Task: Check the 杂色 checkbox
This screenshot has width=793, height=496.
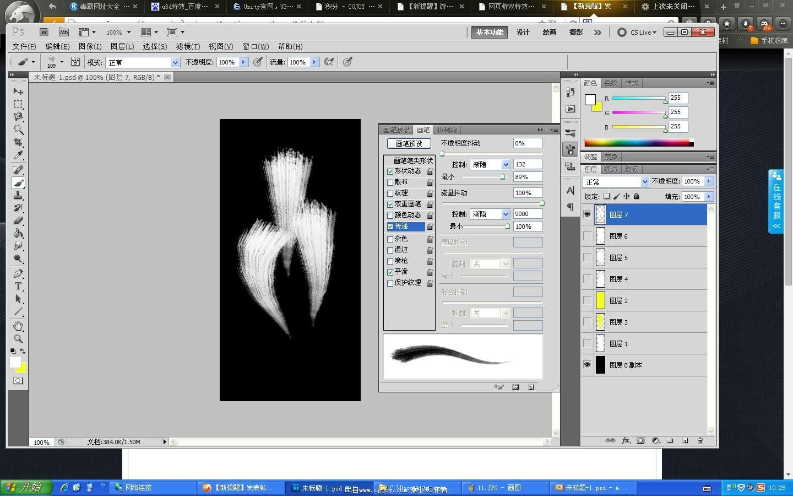Action: click(x=390, y=239)
